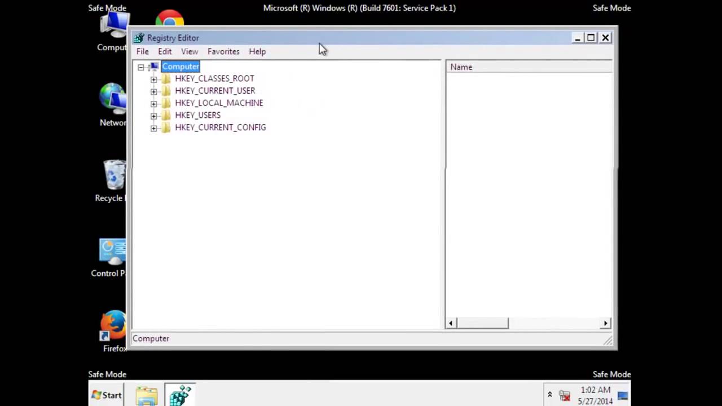The image size is (722, 406).
Task: Click the status bar Computer path
Action: [151, 338]
